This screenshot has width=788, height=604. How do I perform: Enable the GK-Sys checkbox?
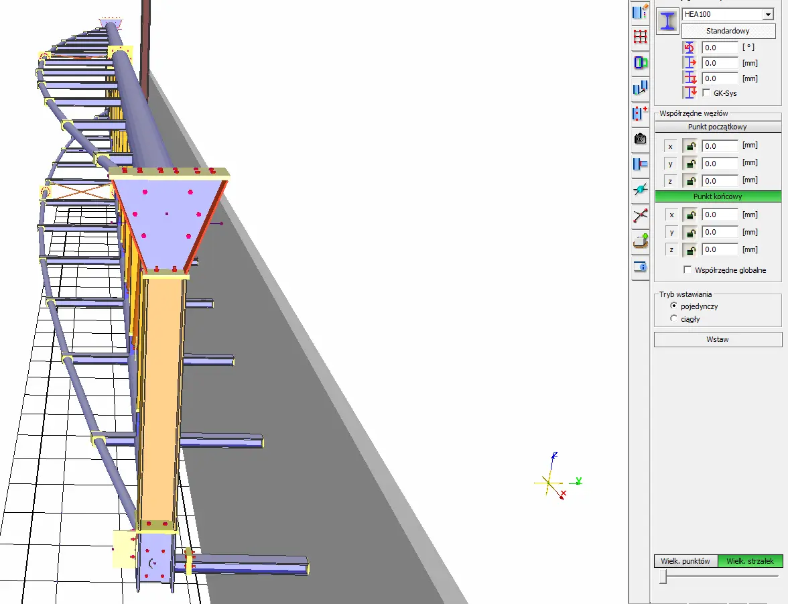pyautogui.click(x=706, y=93)
